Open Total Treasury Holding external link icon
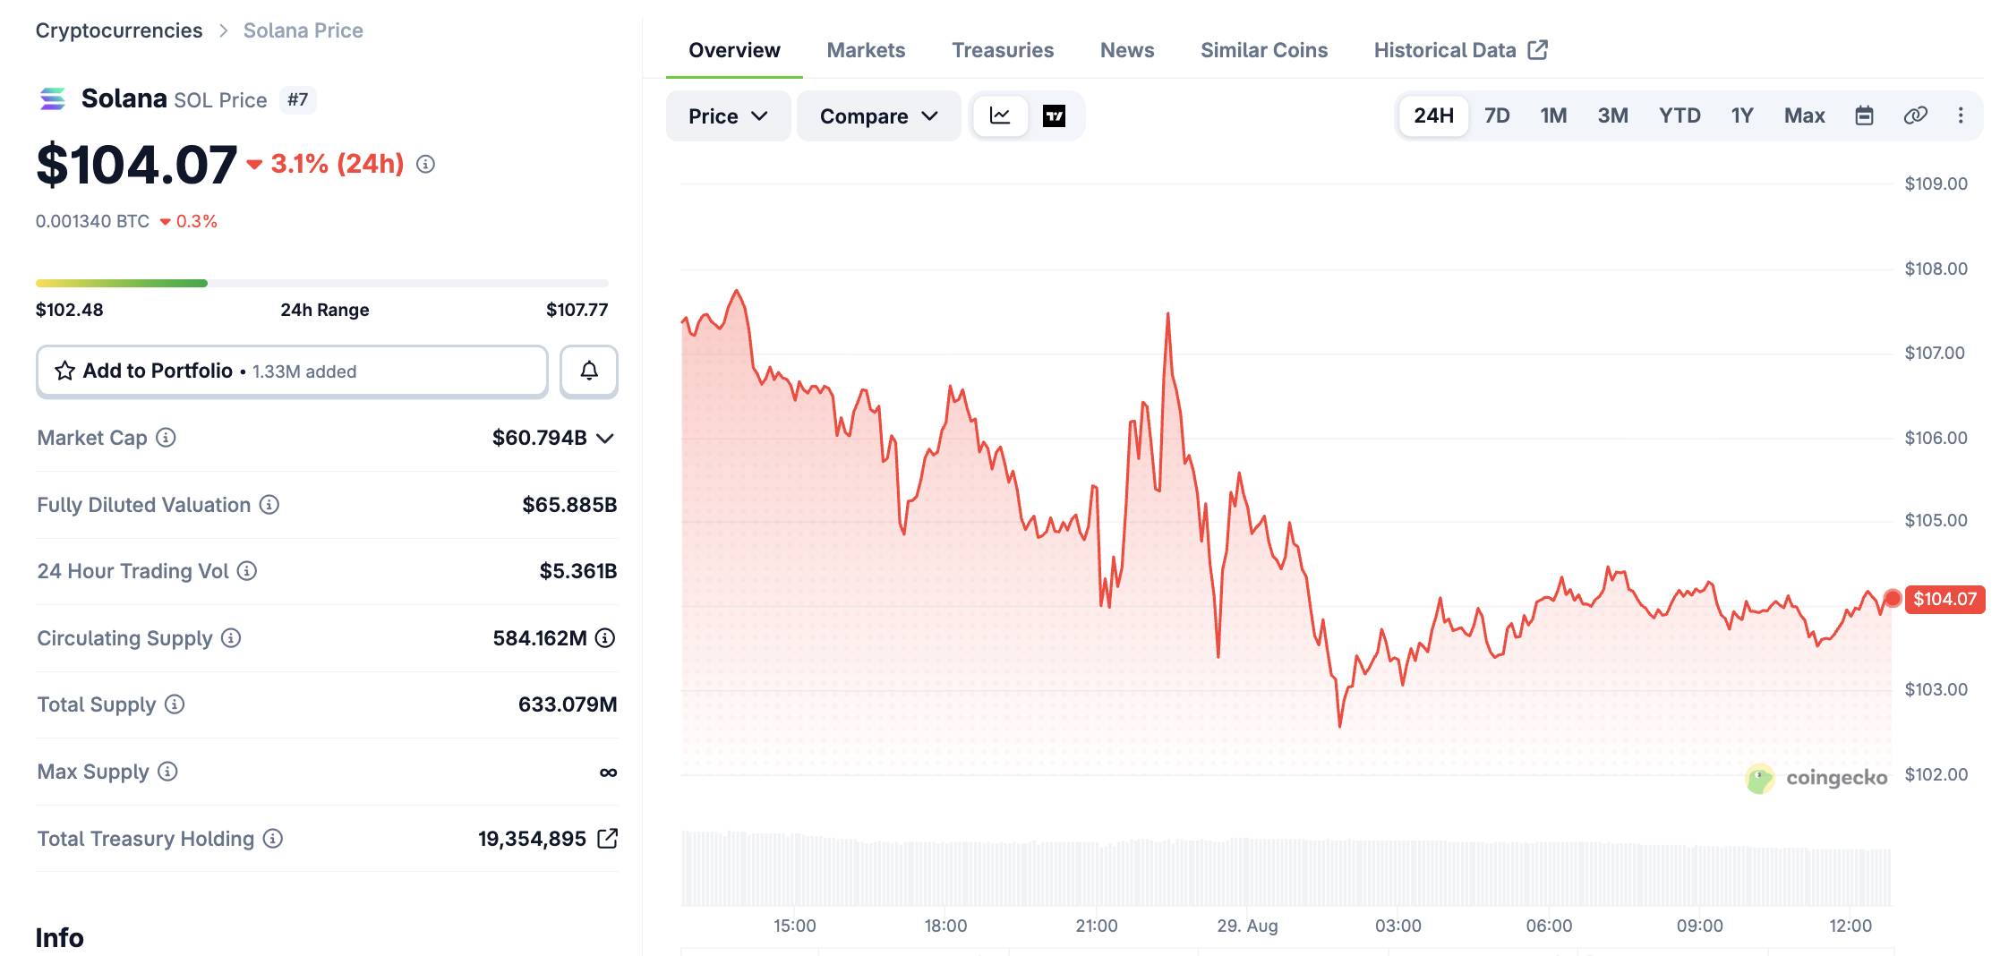The height and width of the screenshot is (956, 2000). pos(607,839)
